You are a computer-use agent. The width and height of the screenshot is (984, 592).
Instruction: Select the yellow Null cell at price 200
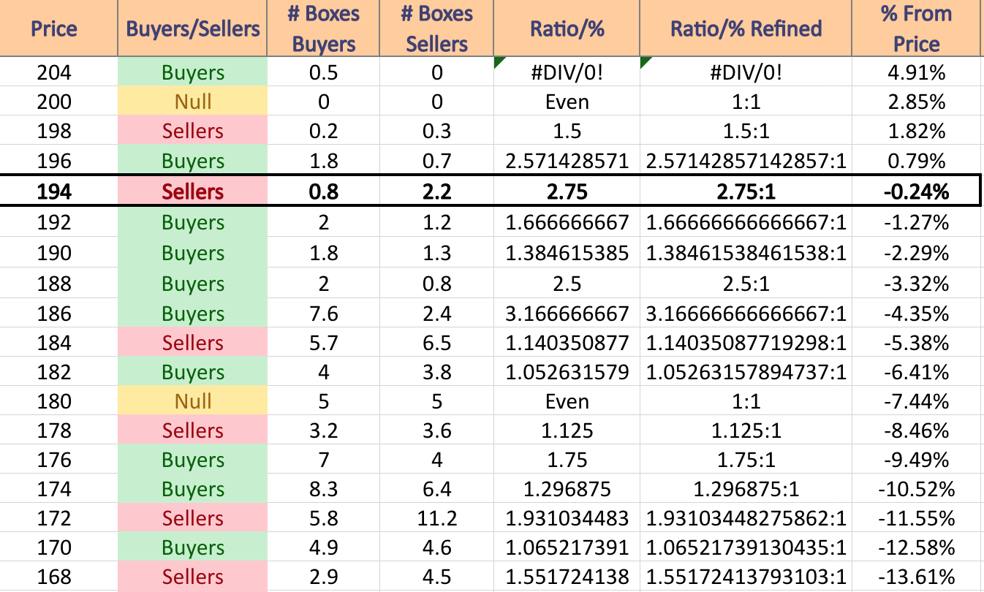[x=193, y=102]
